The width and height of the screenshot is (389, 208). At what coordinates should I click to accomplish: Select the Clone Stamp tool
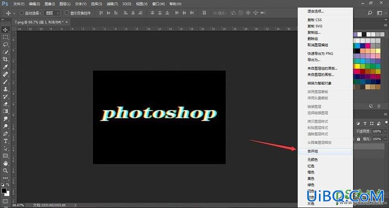coord(5,89)
